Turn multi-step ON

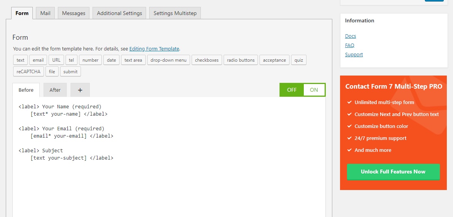[314, 90]
